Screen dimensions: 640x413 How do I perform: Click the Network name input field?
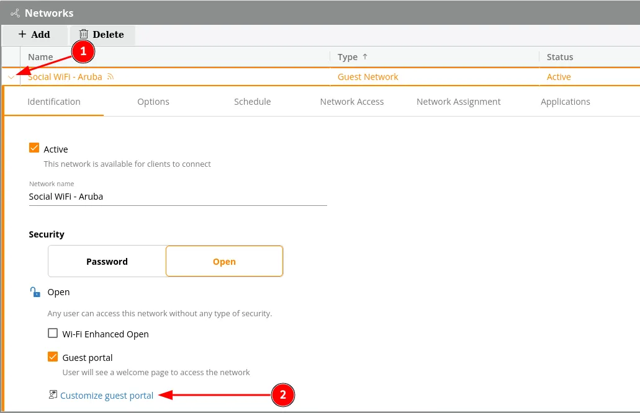(x=178, y=197)
